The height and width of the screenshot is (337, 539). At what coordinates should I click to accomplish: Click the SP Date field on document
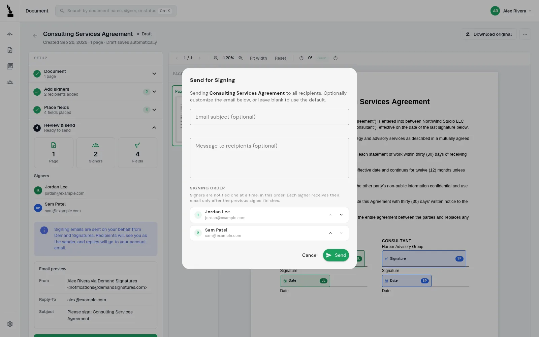[x=407, y=281]
